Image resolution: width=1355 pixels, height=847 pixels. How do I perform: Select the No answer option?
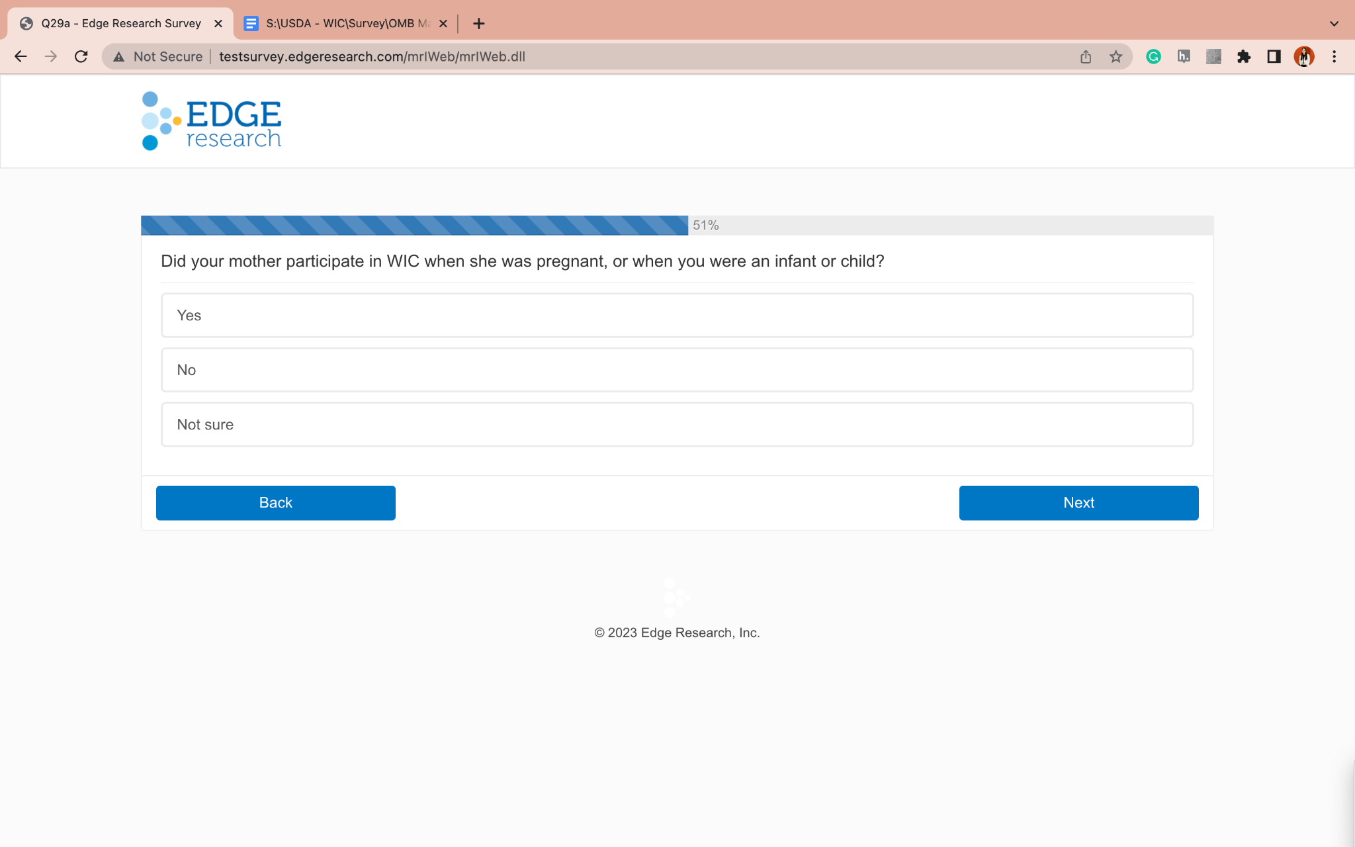[677, 370]
